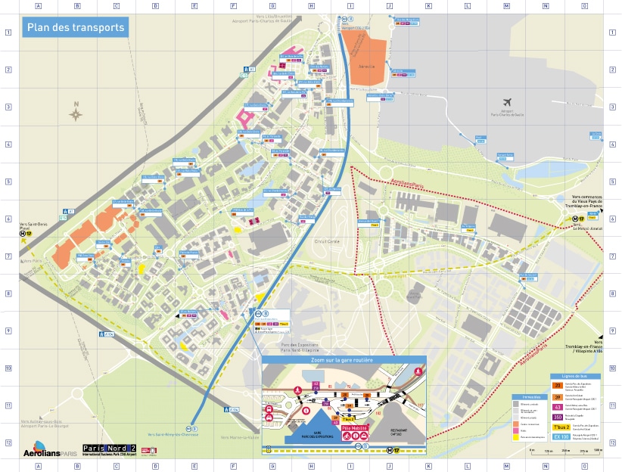This screenshot has height=472, width=622.
Task: Select RER B icon at Vers Saint-Rémy-lès-Chevreuse
Action: pyautogui.click(x=192, y=428)
